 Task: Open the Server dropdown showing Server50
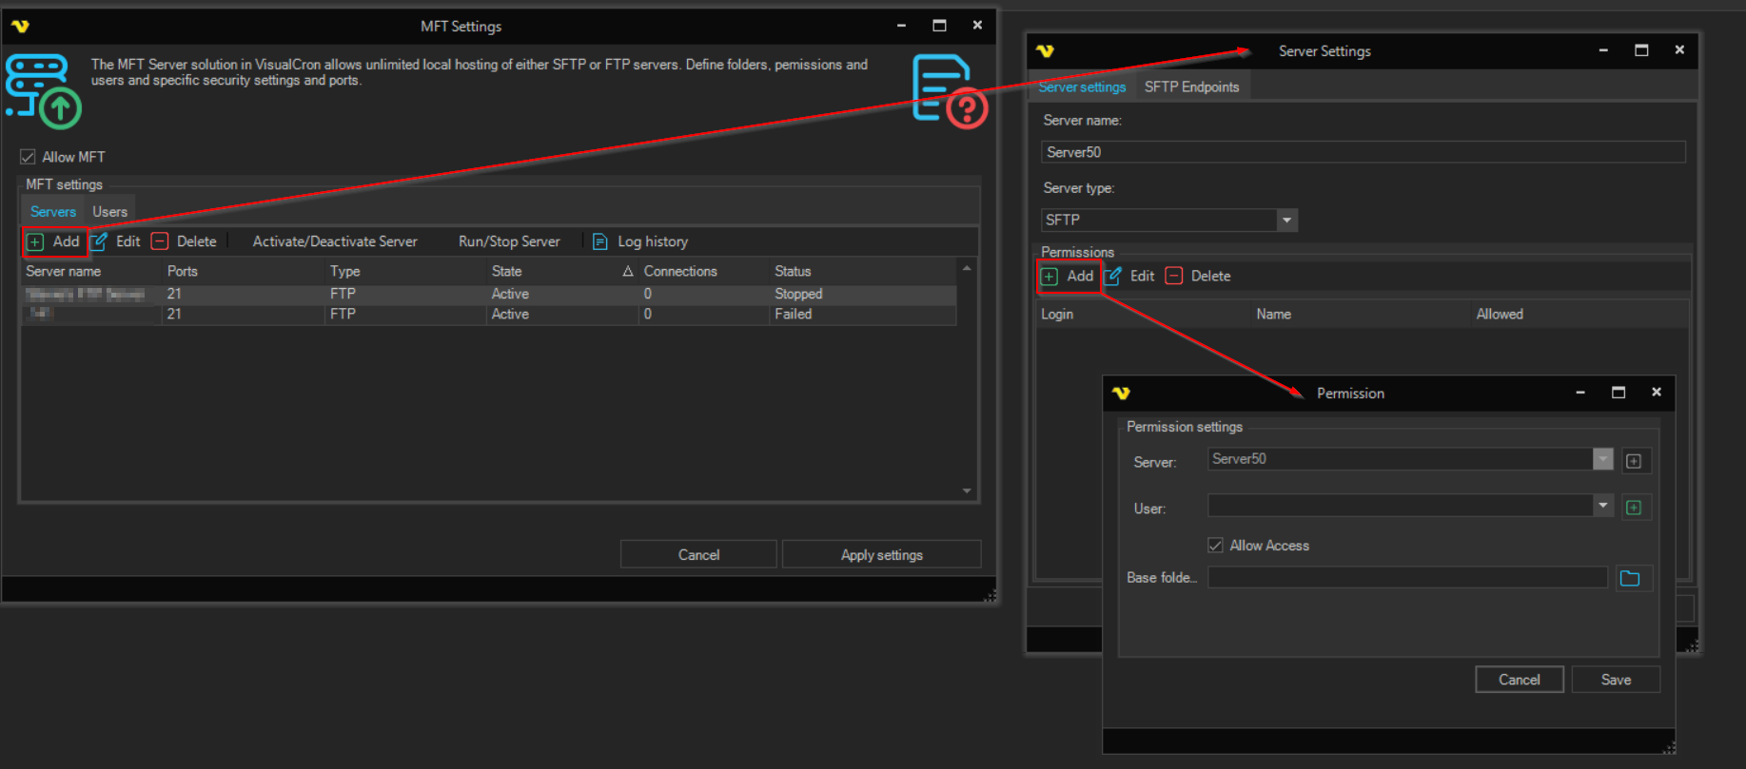tap(1603, 459)
